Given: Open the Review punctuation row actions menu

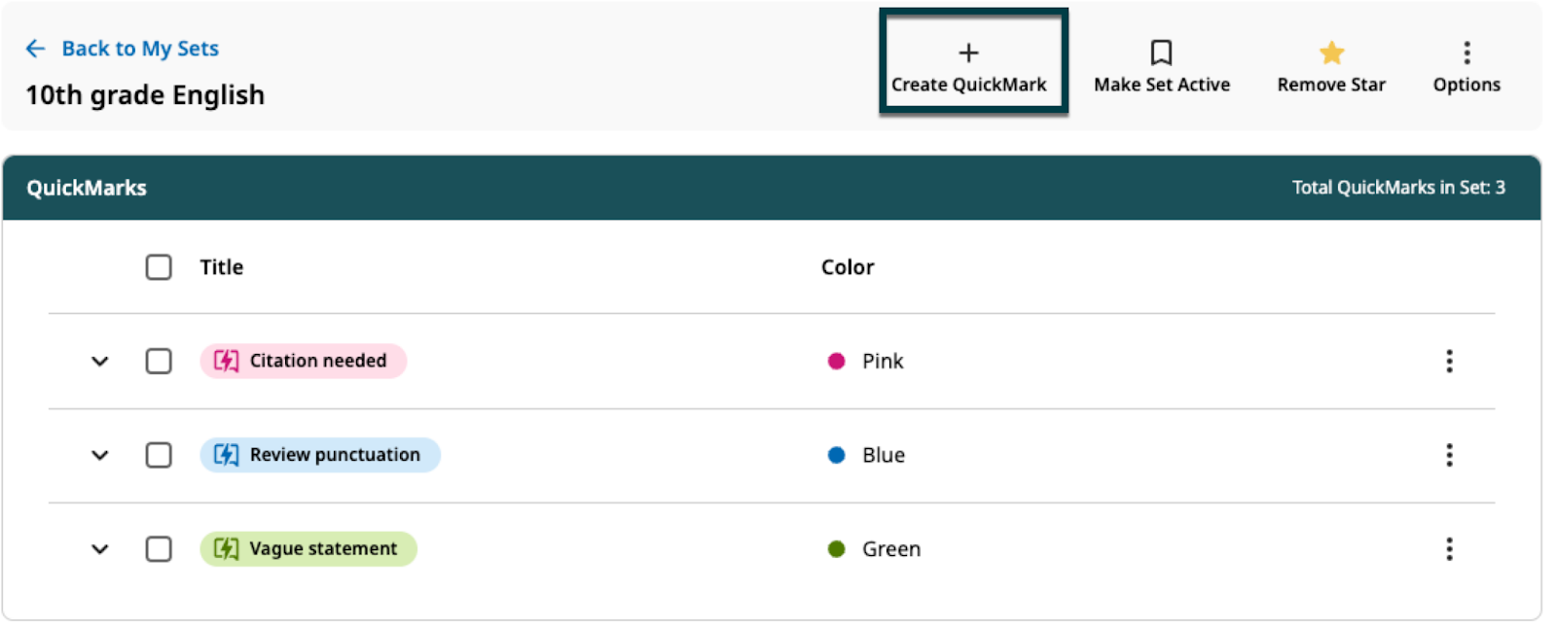Looking at the screenshot, I should click(1449, 455).
